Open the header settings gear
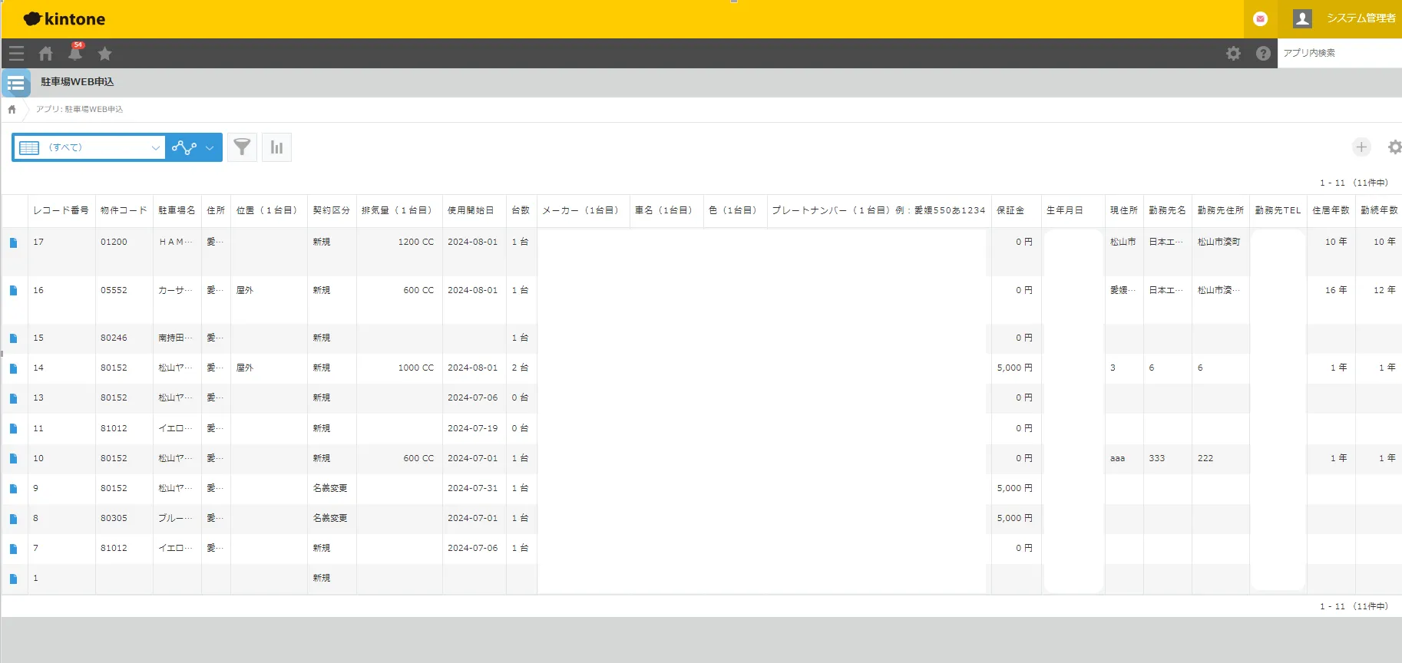The height and width of the screenshot is (663, 1402). click(1233, 54)
